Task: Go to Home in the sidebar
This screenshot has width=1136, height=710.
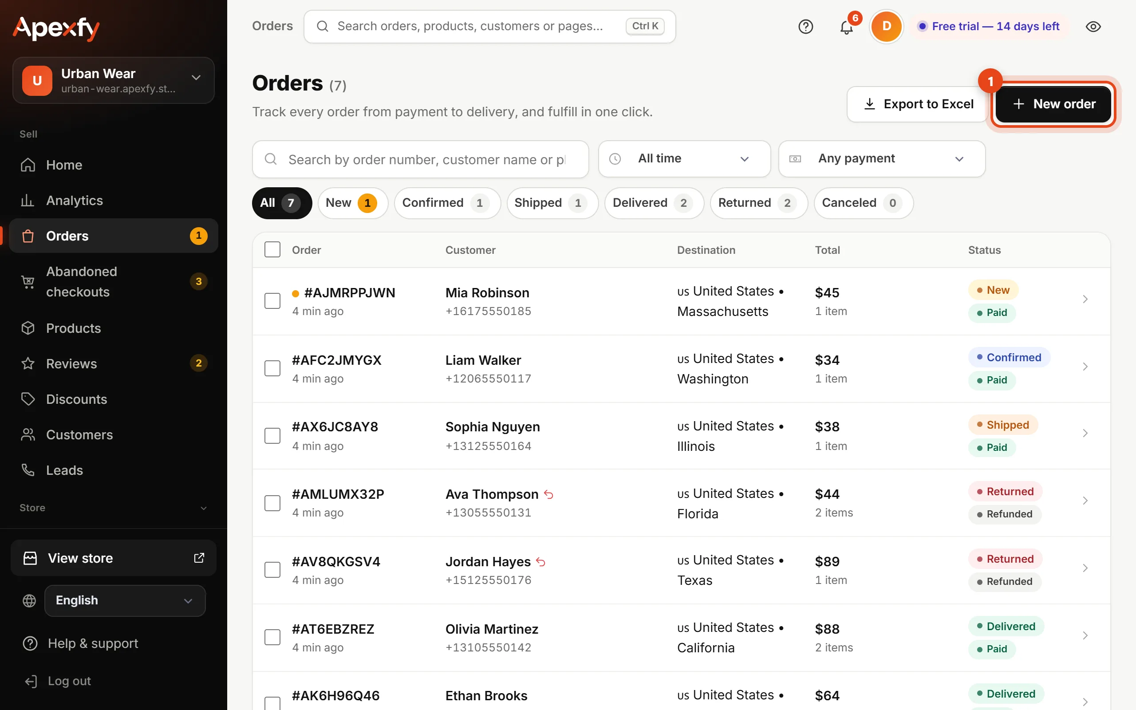Action: [x=114, y=165]
